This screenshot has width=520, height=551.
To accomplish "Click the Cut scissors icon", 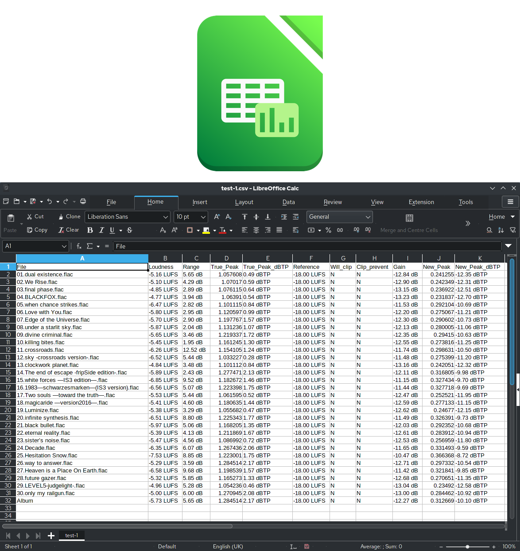I will (x=35, y=216).
